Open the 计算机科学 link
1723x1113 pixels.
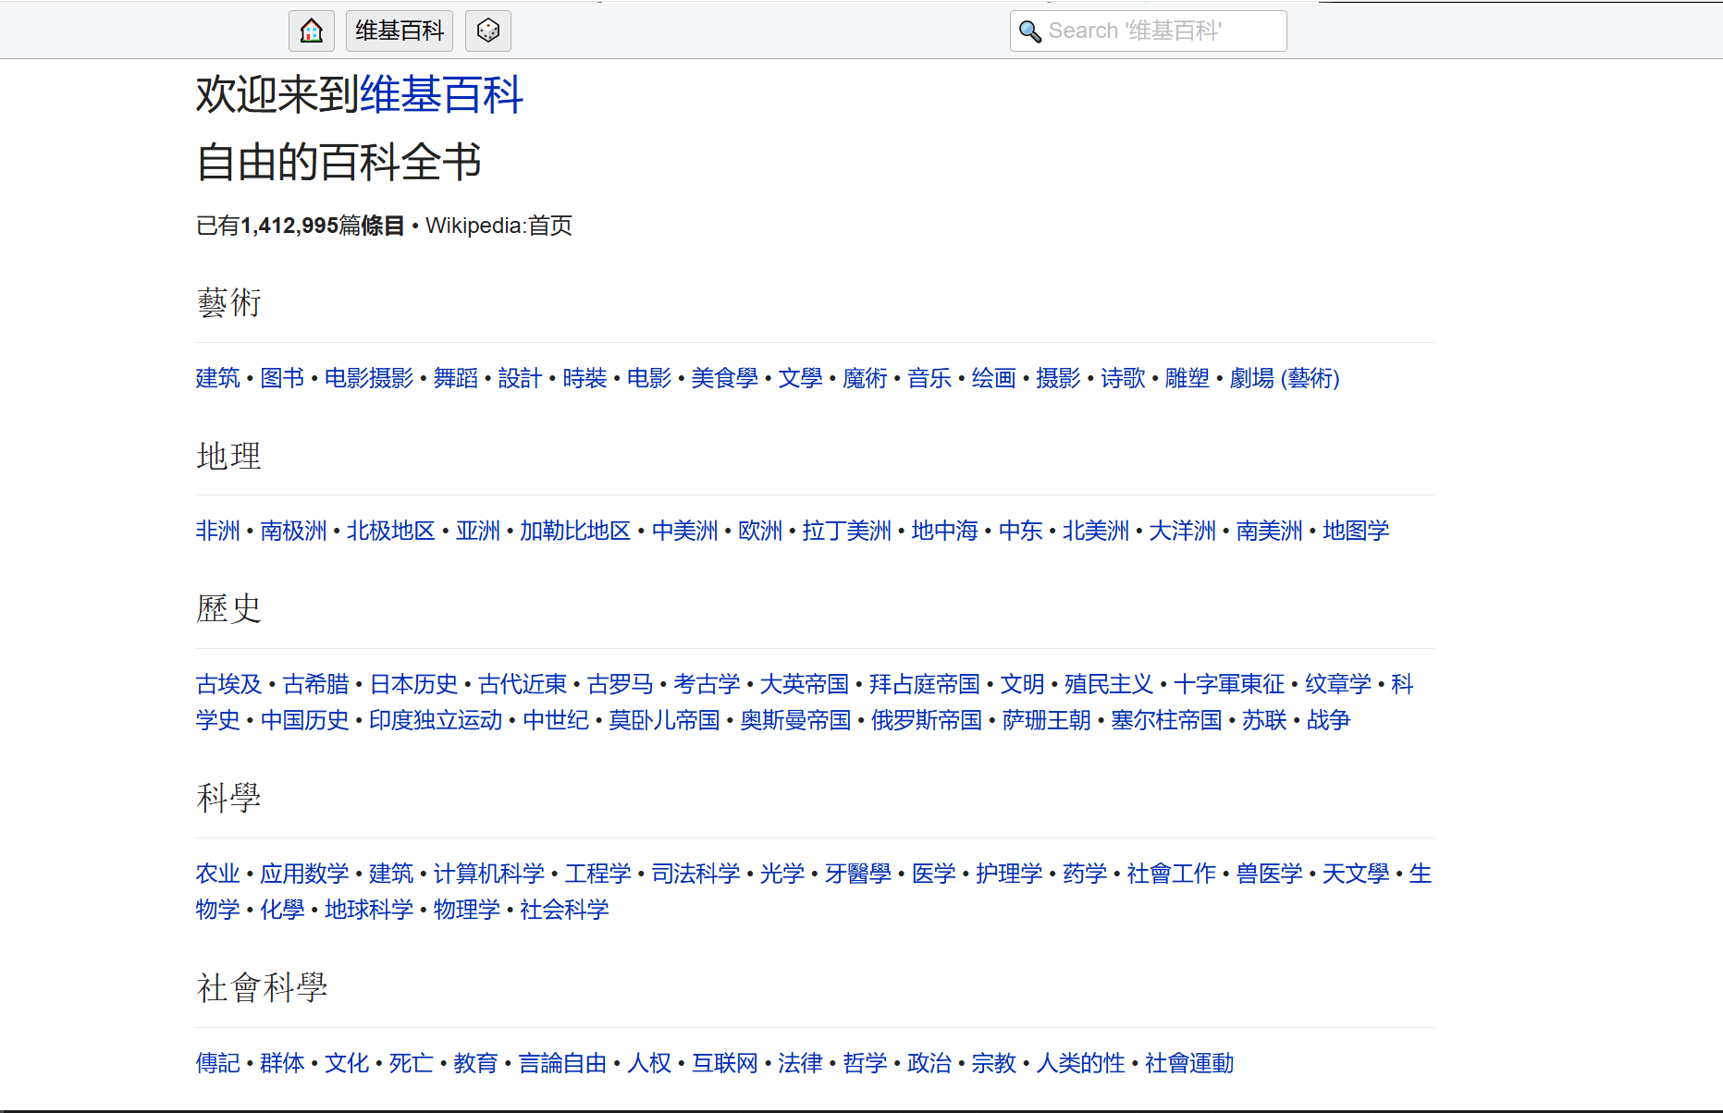point(489,874)
